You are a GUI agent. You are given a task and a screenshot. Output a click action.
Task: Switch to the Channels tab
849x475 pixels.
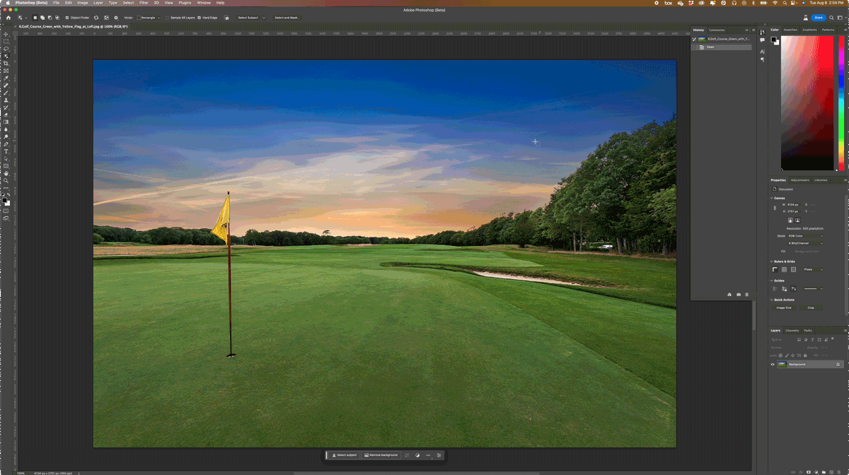click(792, 330)
